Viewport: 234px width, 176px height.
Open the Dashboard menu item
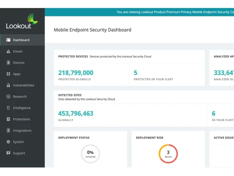[22, 40]
